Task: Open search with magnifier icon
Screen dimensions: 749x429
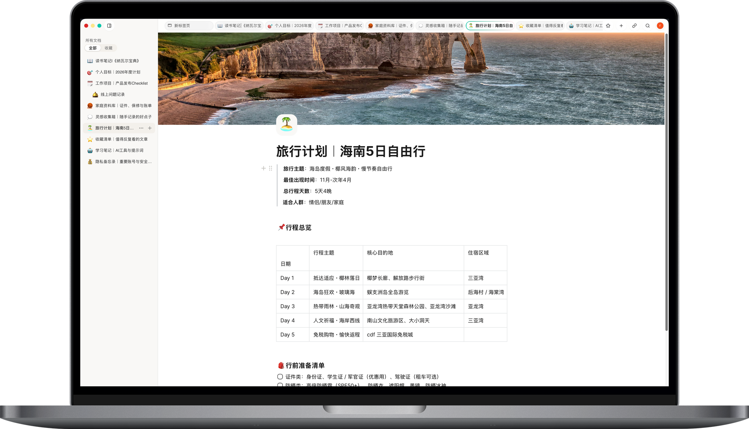Action: point(648,26)
